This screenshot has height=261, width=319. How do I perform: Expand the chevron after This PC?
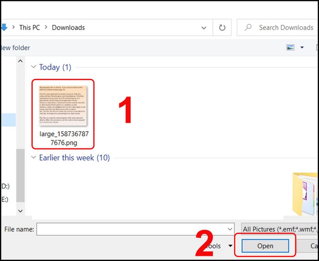pos(46,27)
